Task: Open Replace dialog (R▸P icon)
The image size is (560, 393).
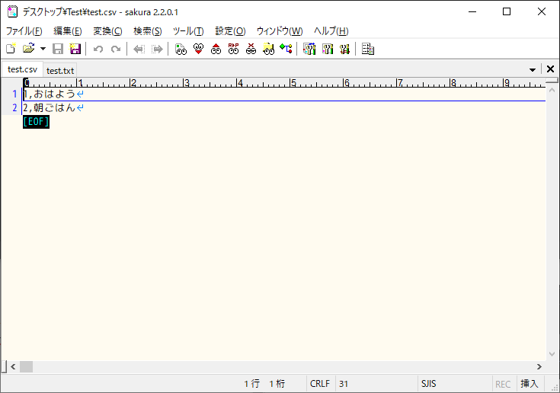Action: point(233,49)
